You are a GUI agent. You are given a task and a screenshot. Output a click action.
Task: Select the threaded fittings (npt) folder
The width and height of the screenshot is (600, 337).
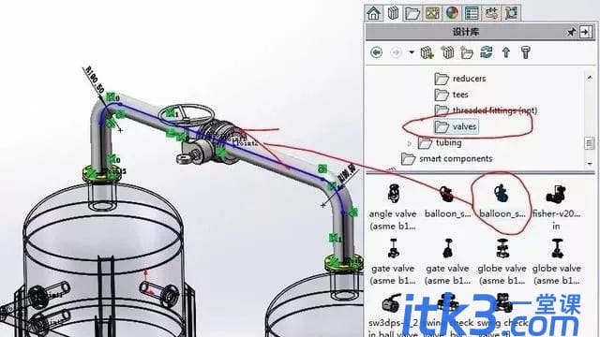(486, 110)
